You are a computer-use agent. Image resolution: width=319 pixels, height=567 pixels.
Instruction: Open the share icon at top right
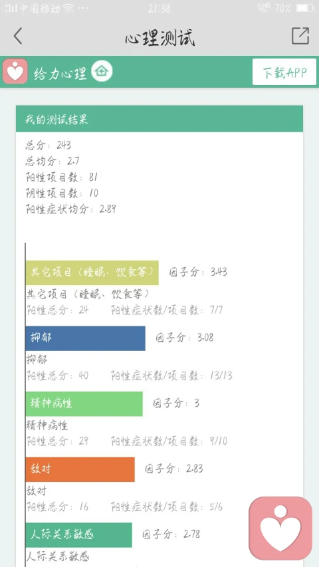click(x=300, y=36)
